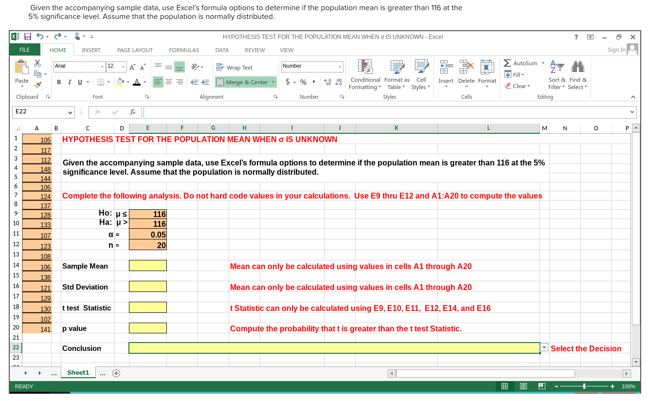This screenshot has height=401, width=648.
Task: Click the Delete Cells icon
Action: tap(466, 73)
